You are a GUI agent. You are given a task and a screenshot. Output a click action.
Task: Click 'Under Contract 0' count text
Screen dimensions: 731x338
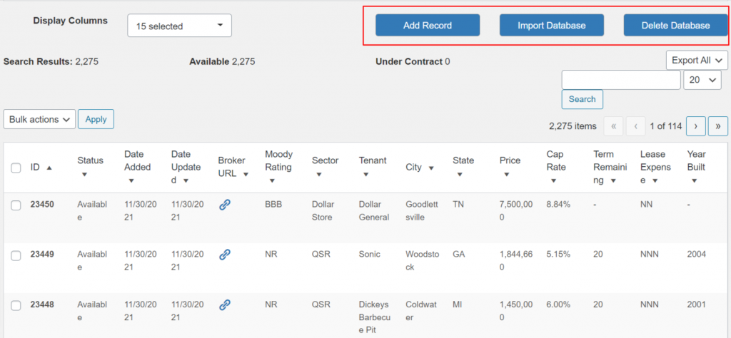coord(413,61)
